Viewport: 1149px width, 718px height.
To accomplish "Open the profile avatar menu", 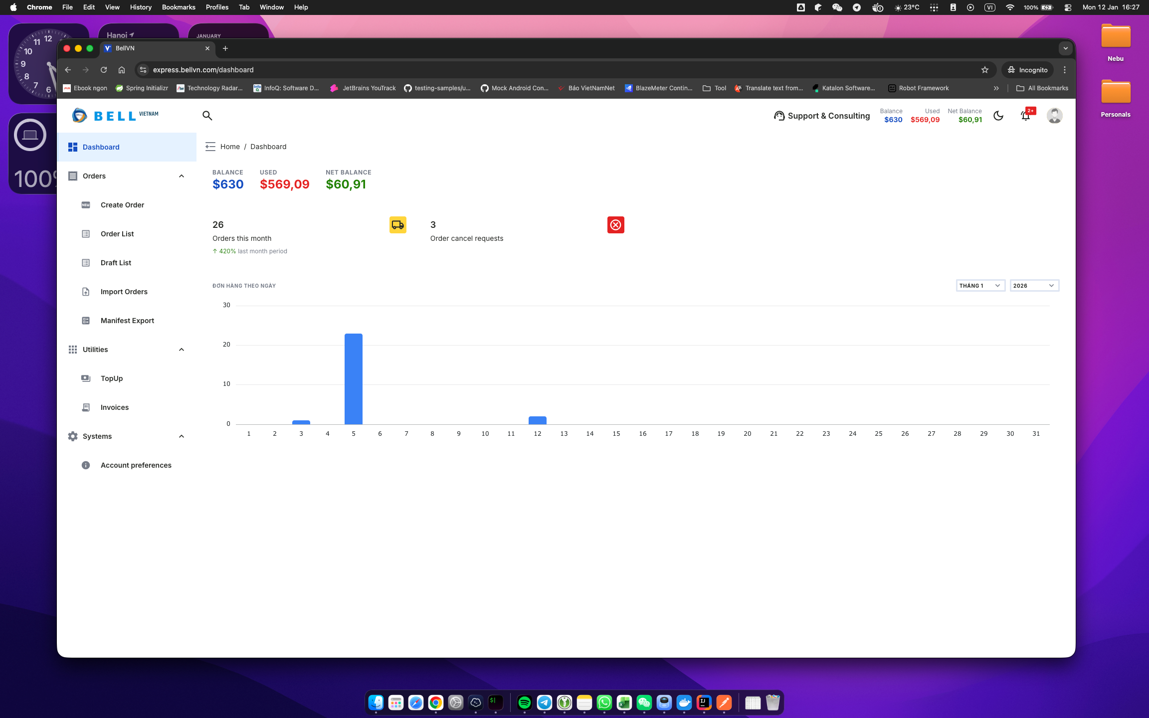I will (x=1054, y=115).
